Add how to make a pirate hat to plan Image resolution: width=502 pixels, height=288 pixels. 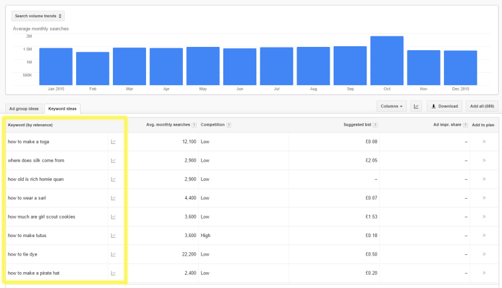click(484, 273)
